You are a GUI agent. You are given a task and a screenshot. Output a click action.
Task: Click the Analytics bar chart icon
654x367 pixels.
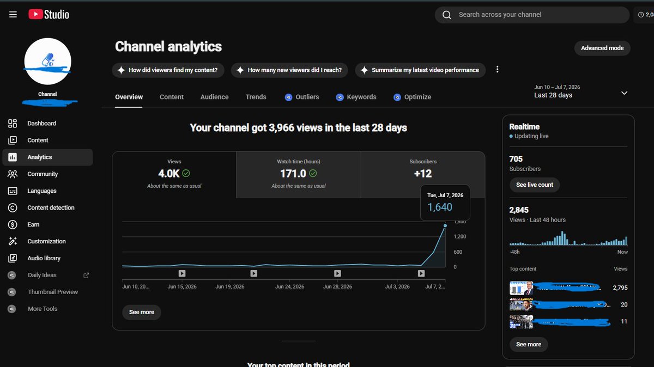pyautogui.click(x=13, y=157)
